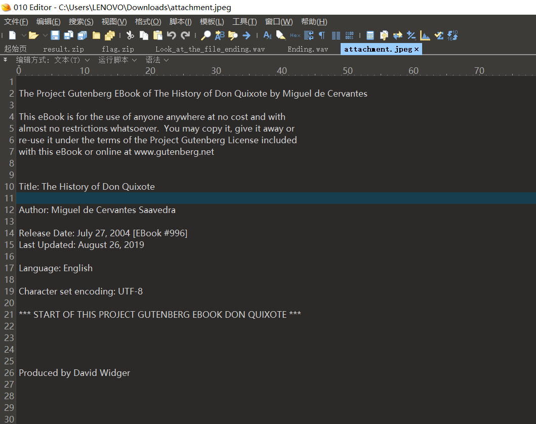Open the 窗口(W) menu
Screen dimensions: 536x424
point(279,22)
